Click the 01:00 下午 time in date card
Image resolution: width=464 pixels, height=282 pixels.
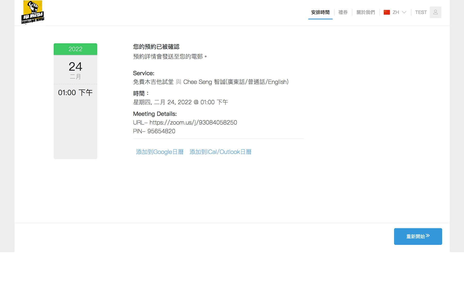click(75, 93)
